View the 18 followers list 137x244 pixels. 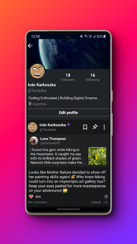coord(68,77)
